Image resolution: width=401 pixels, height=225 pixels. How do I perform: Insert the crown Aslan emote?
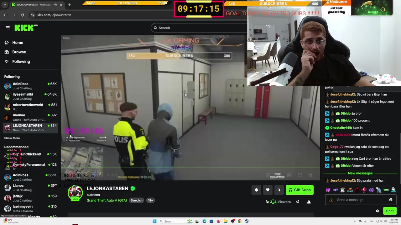pos(350,190)
